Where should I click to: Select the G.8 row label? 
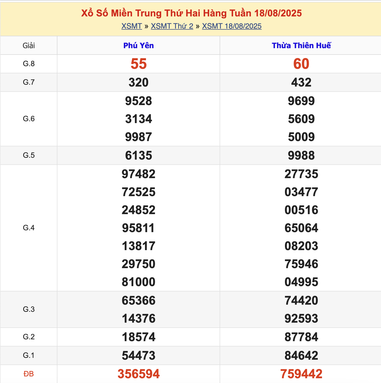coord(29,64)
